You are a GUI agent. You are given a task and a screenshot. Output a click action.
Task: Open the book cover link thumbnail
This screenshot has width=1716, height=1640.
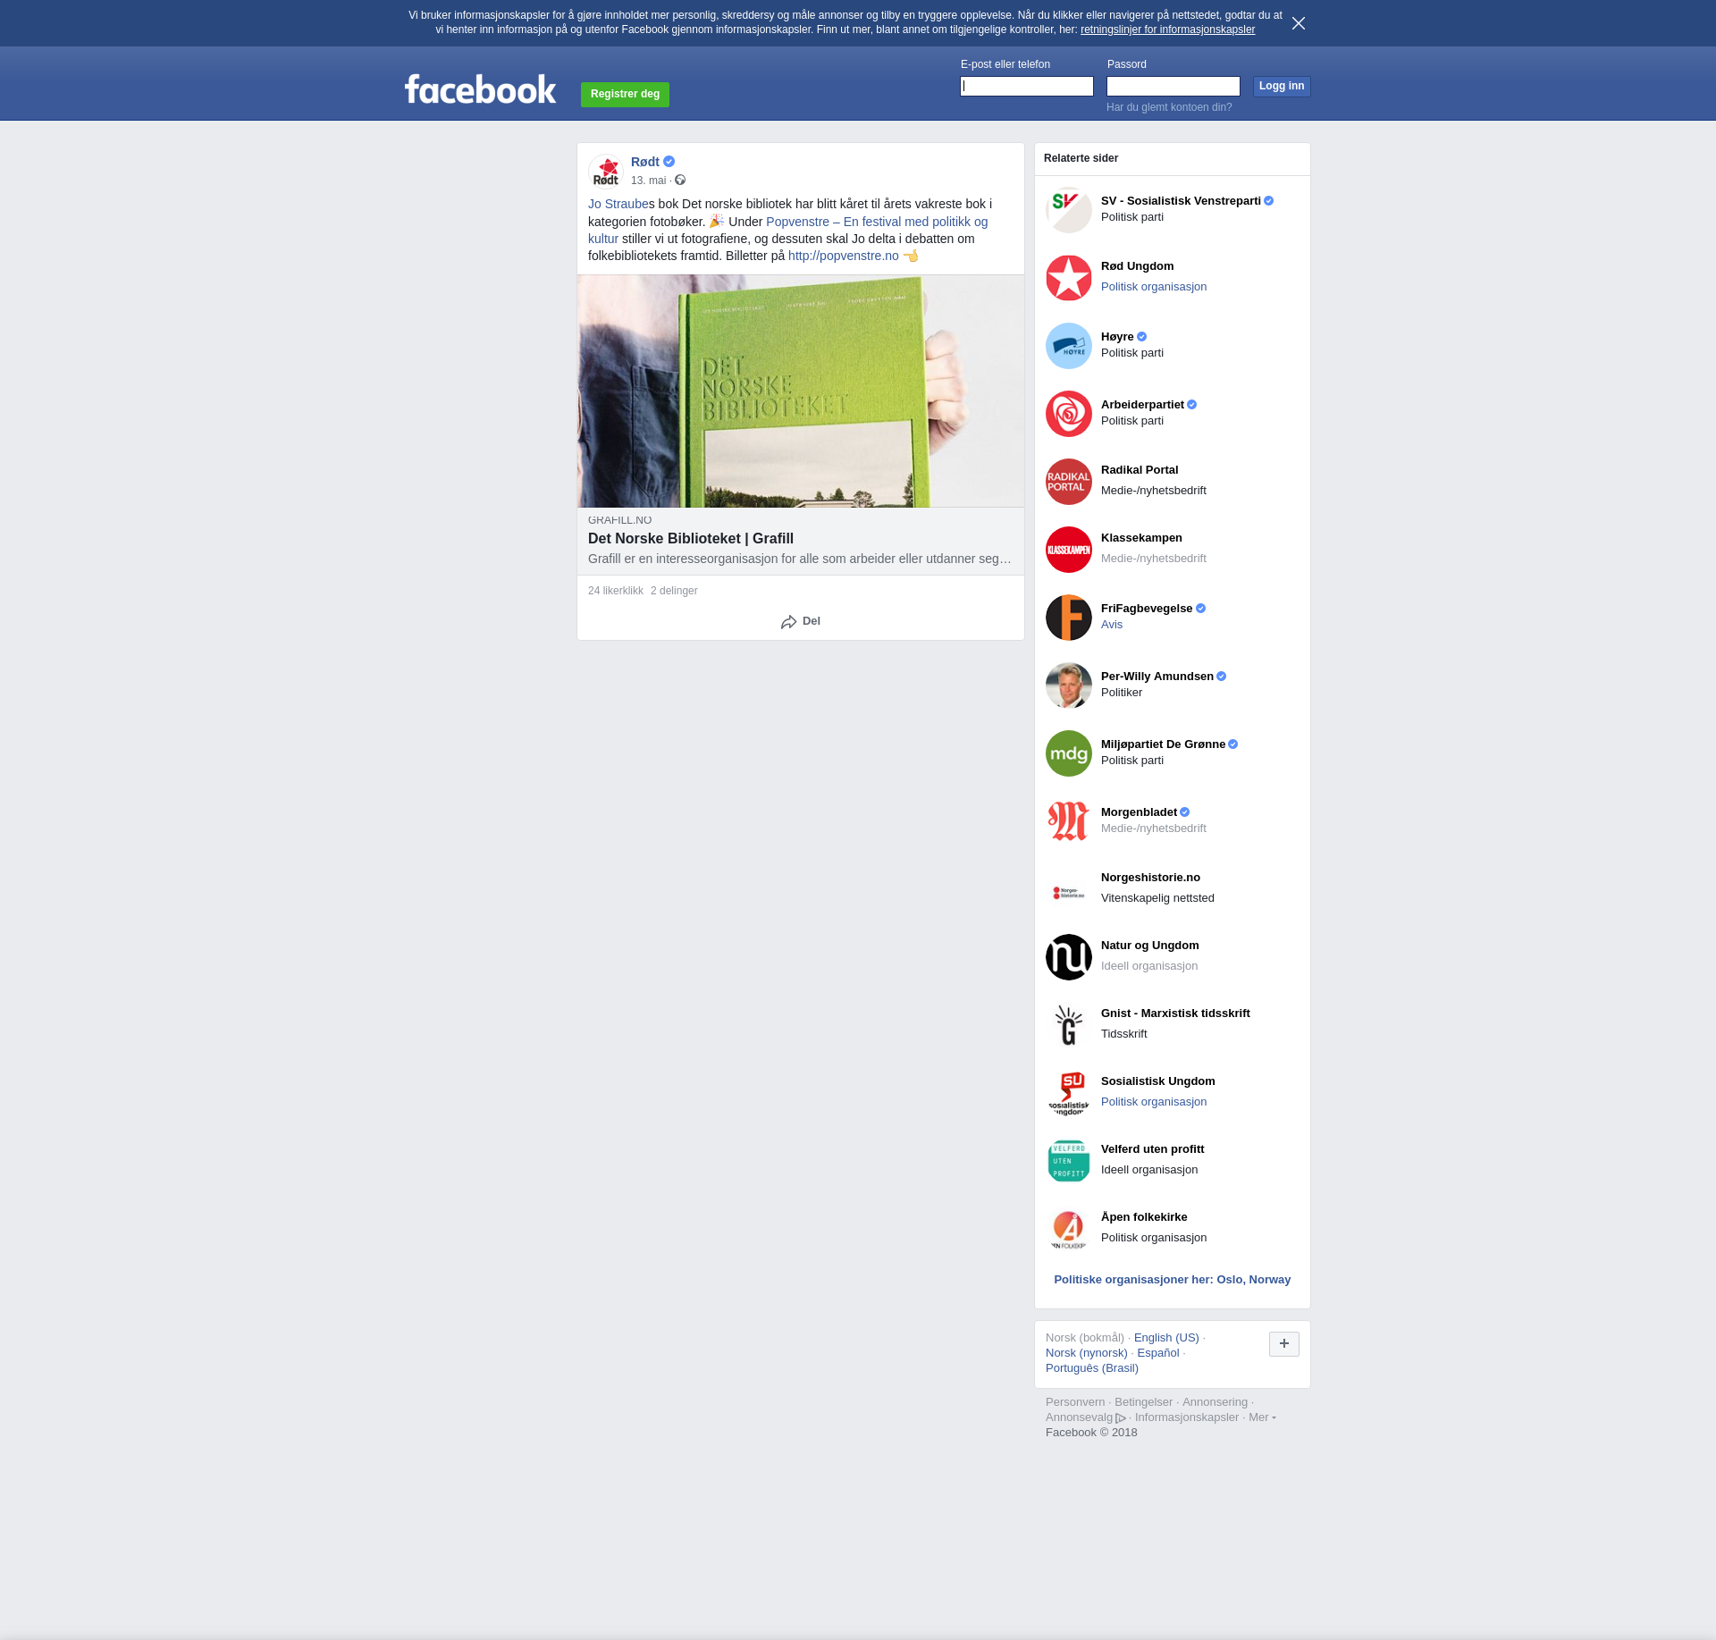[800, 391]
